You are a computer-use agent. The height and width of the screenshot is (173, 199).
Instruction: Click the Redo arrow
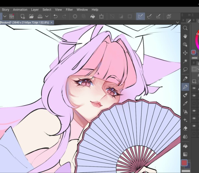64,16
